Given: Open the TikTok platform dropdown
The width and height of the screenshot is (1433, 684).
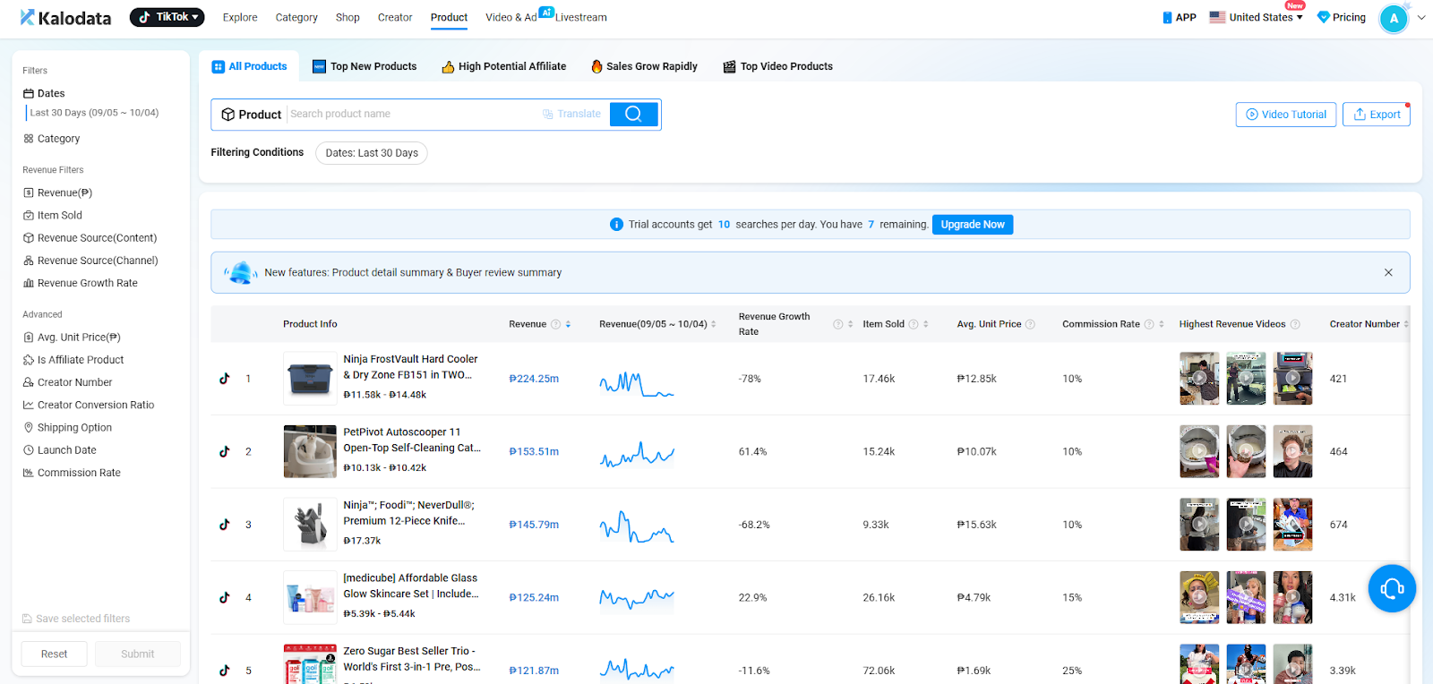Looking at the screenshot, I should (167, 17).
